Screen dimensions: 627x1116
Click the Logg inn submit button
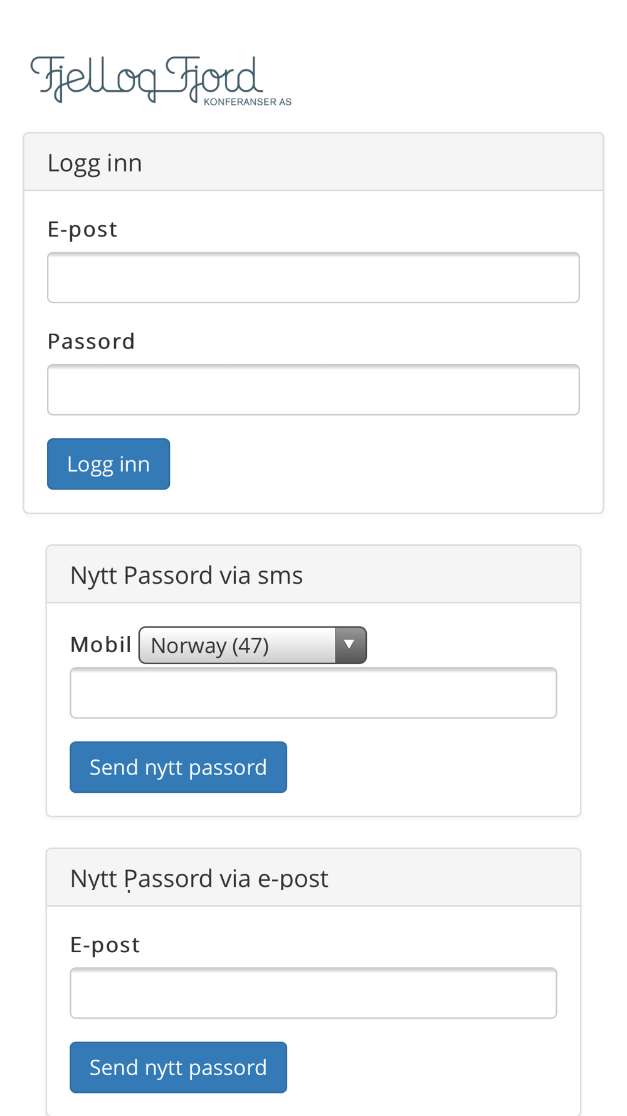(108, 464)
